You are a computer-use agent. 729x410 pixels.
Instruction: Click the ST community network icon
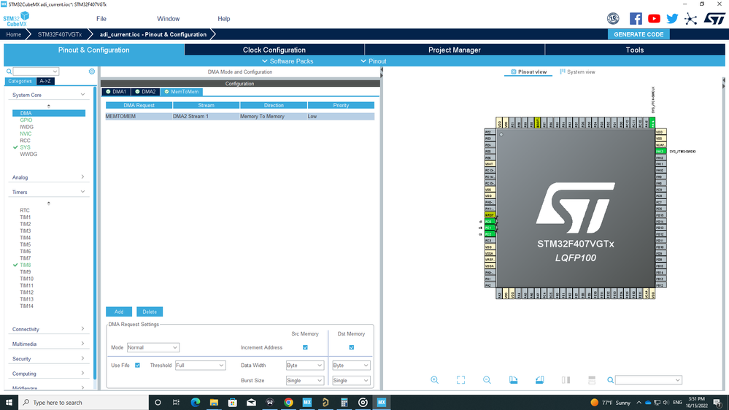(690, 18)
